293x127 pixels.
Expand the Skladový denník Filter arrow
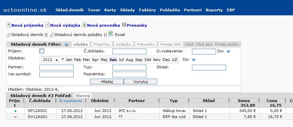pyautogui.click(x=67, y=45)
